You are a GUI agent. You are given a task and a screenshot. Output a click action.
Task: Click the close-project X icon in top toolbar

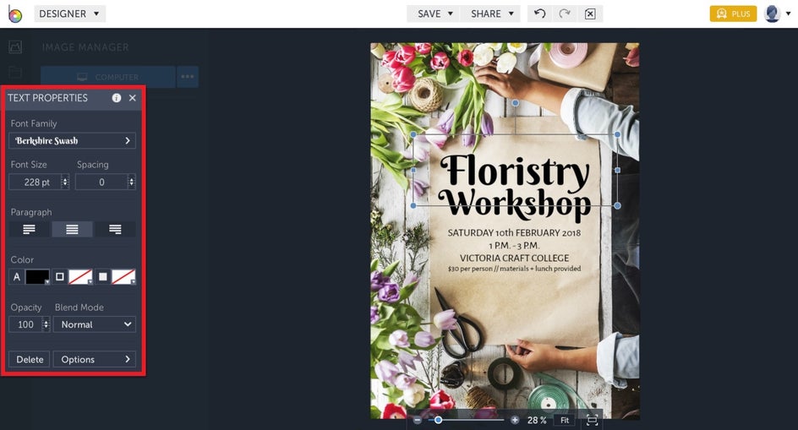[590, 14]
